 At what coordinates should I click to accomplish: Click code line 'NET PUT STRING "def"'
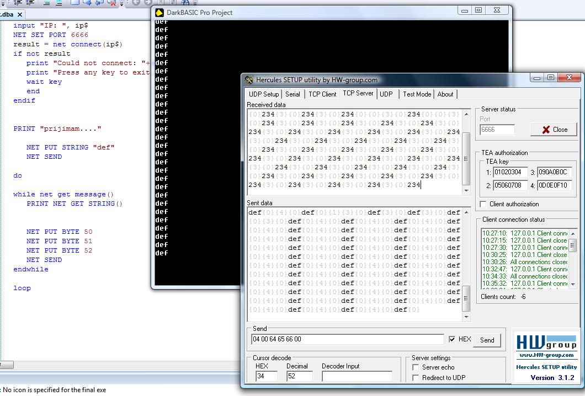(70, 147)
